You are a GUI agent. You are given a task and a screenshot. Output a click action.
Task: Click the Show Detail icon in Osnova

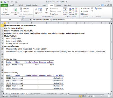pos(92,8)
